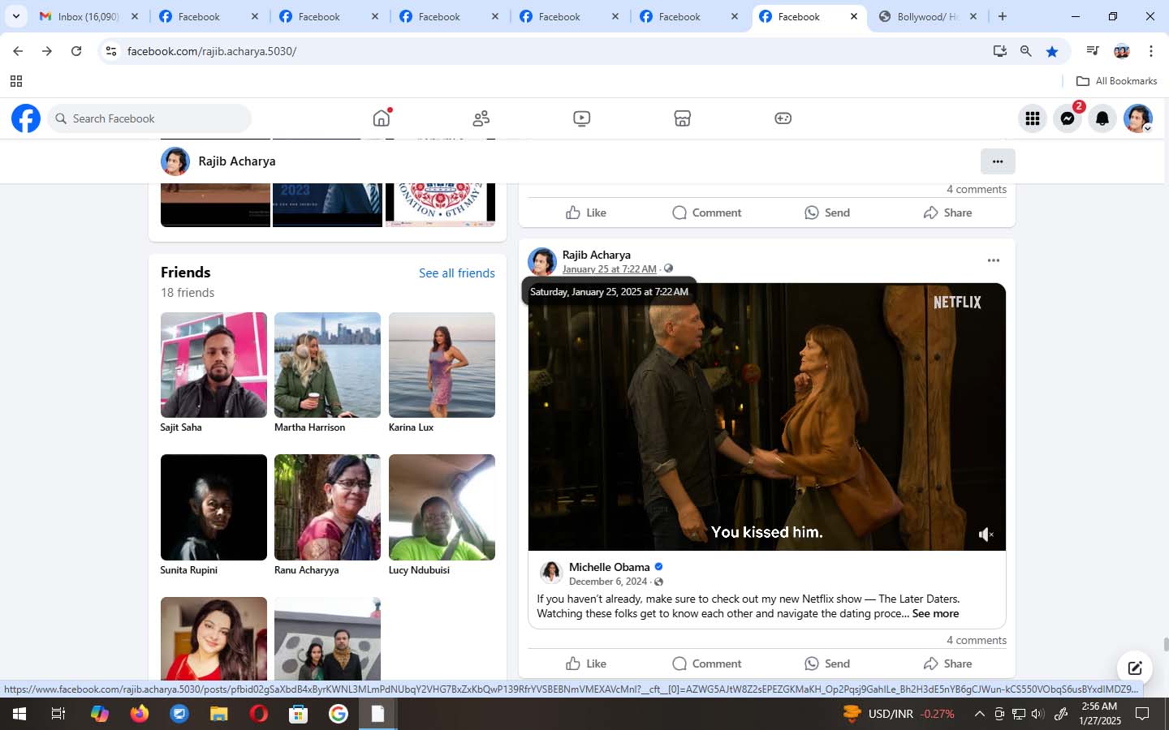1169x730 pixels.
Task: Open Sajit Saha friend thumbnail
Action: [x=214, y=365]
